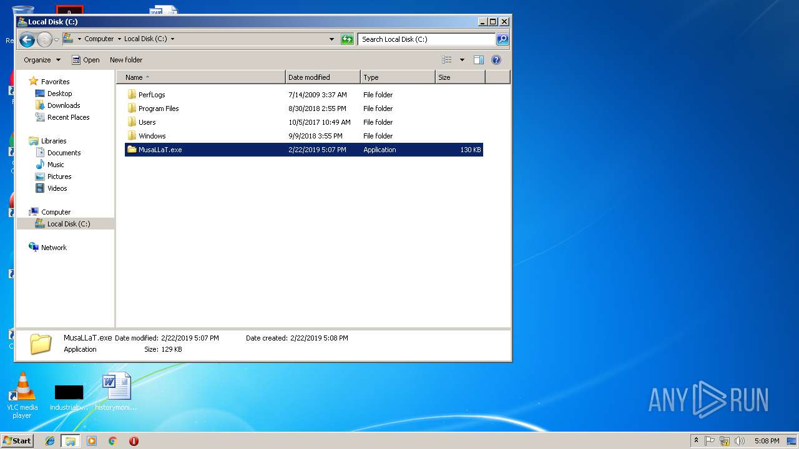Open the Pictures library

pos(59,176)
